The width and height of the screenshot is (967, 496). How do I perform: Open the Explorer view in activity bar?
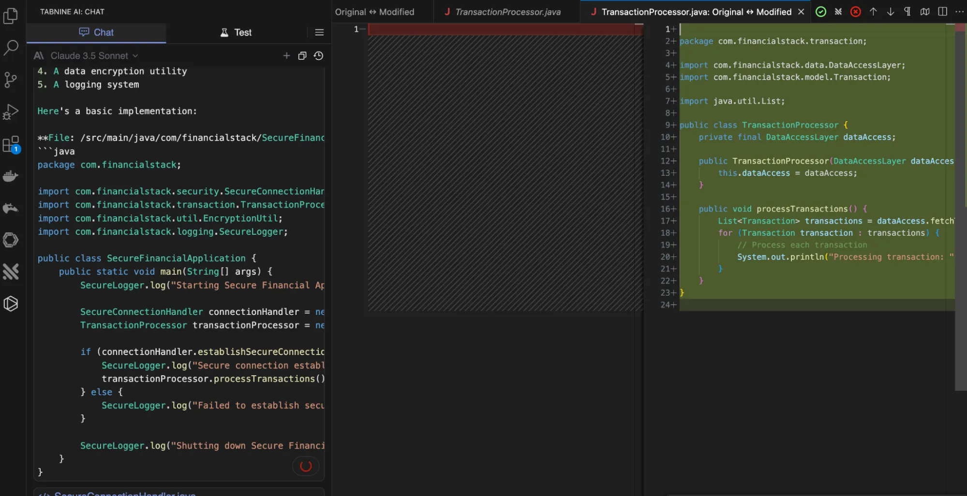coord(11,16)
